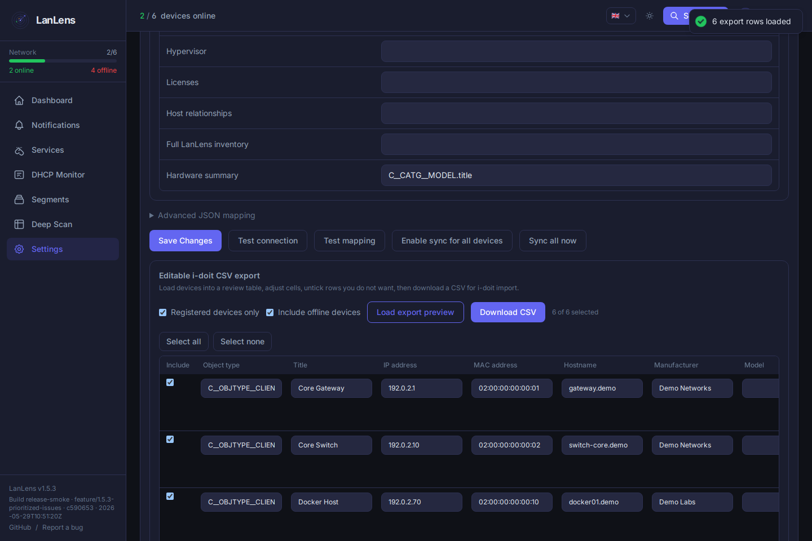This screenshot has height=541, width=812.
Task: Click Test mapping button
Action: tap(350, 241)
